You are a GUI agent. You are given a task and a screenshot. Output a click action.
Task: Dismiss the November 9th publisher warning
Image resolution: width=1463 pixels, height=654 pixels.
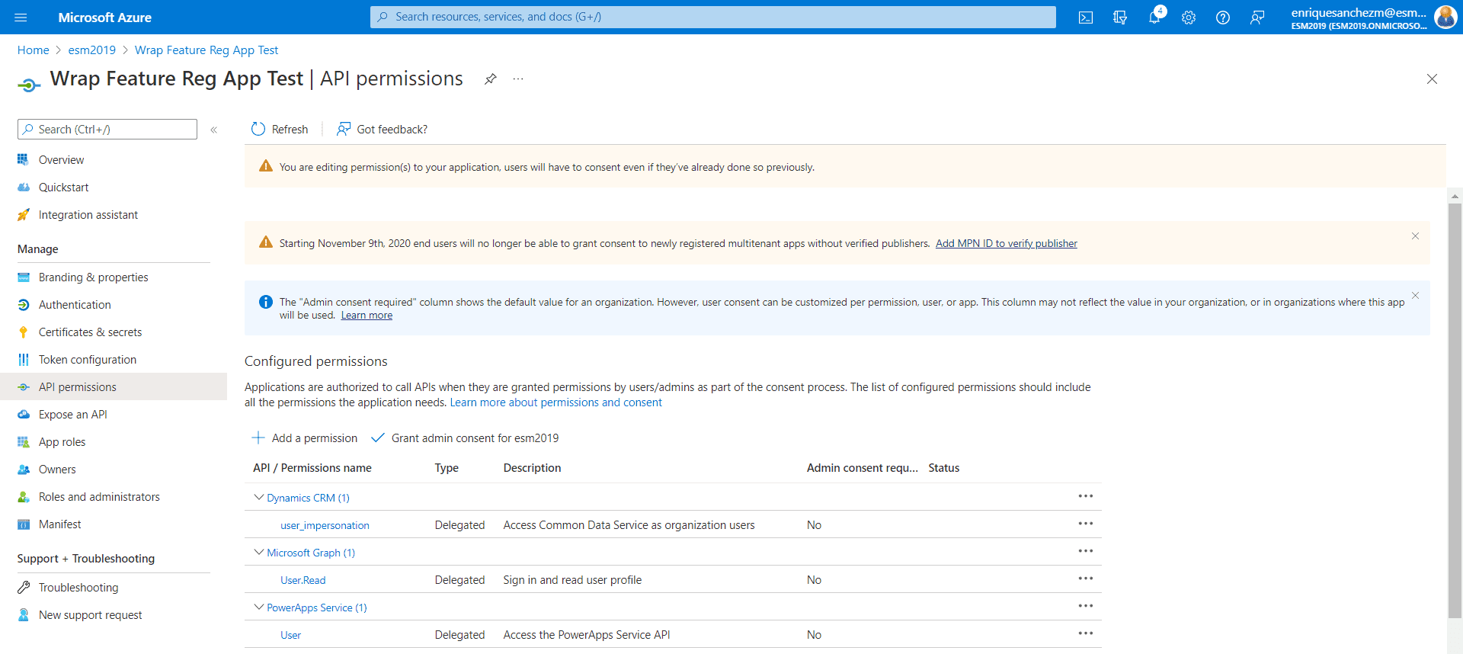(1415, 236)
